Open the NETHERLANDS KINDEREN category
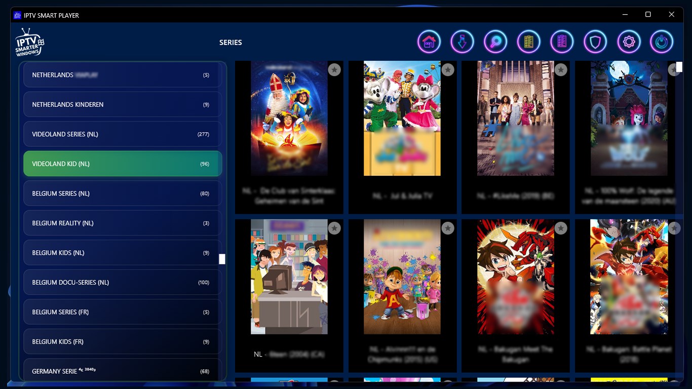The width and height of the screenshot is (692, 389). [122, 104]
